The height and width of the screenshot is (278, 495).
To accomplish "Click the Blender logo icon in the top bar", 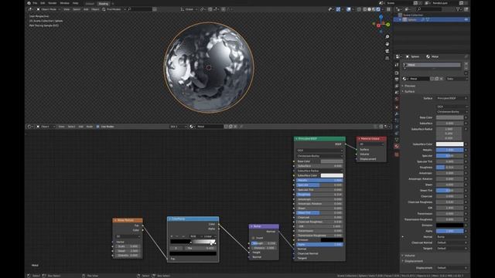I will [x=29, y=3].
